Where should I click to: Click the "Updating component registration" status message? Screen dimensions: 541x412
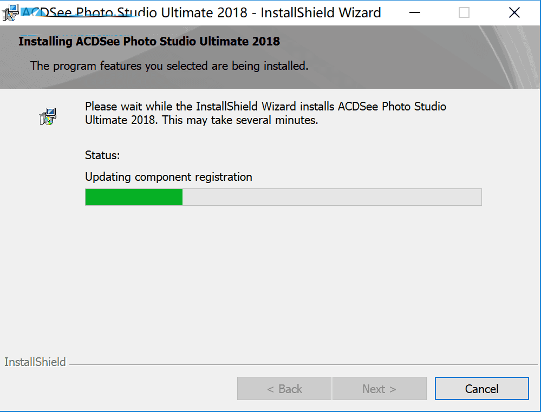pos(168,177)
